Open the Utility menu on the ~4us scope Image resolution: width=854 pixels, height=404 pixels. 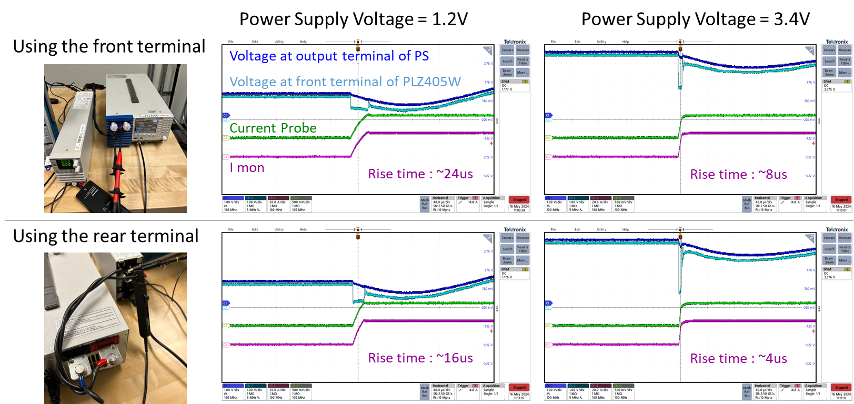601,229
